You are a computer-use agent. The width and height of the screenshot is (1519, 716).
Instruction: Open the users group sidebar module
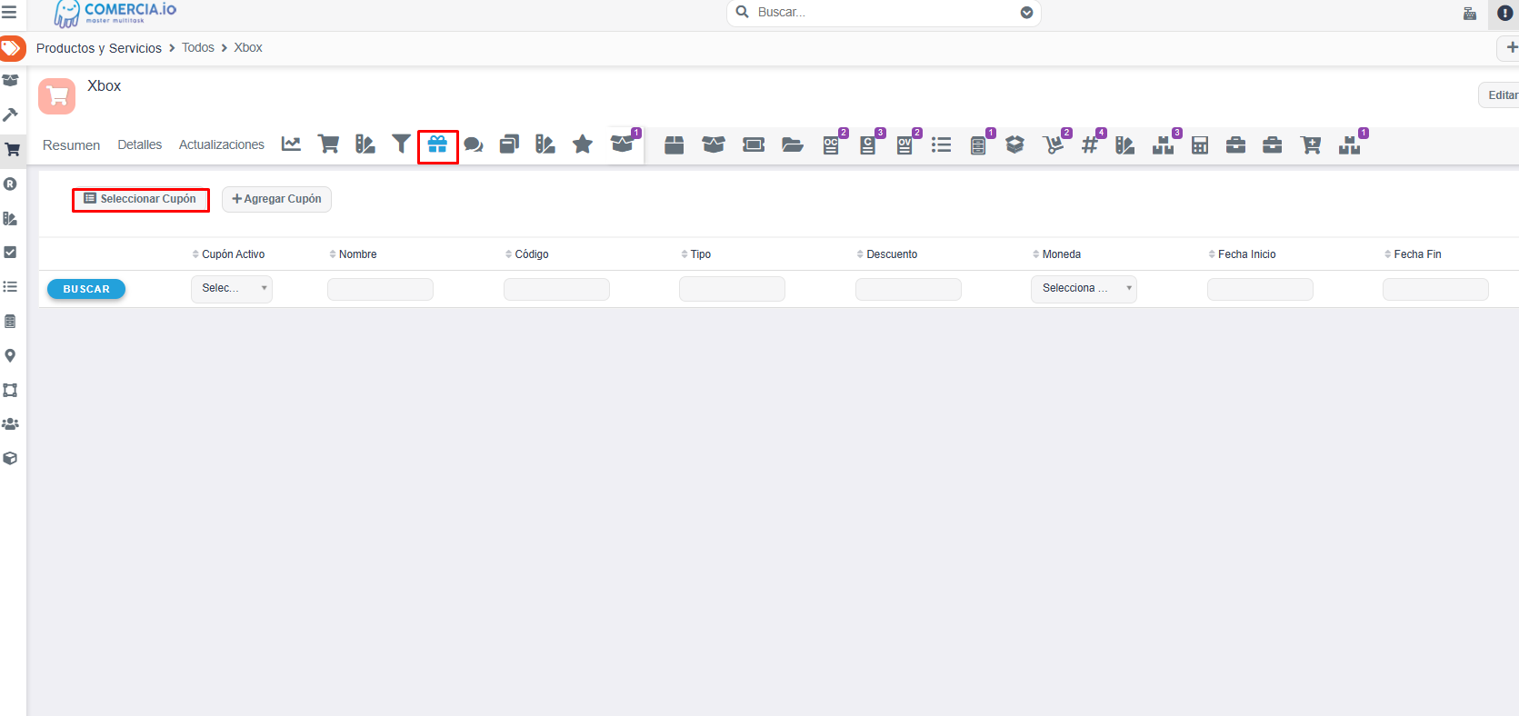(x=10, y=423)
